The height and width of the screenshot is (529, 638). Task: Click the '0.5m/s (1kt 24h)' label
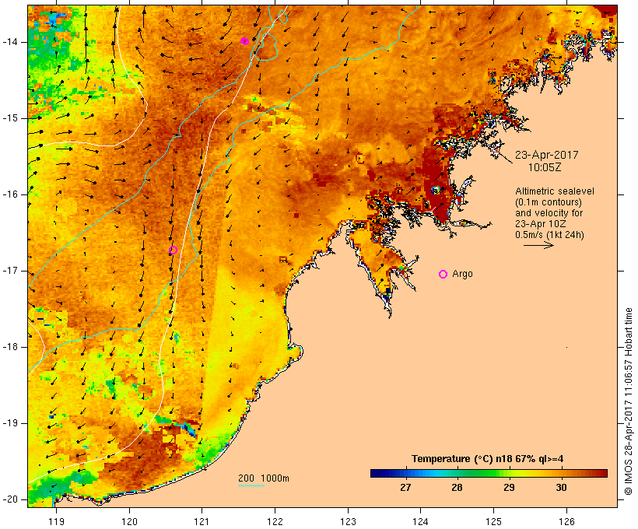pos(549,235)
